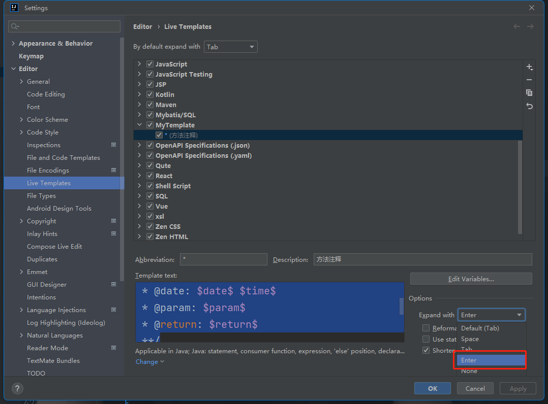
Task: Select the Code Editing settings page
Action: (x=46, y=94)
